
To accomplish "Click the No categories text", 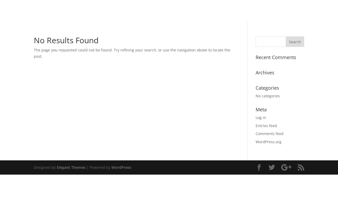I will [x=267, y=96].
